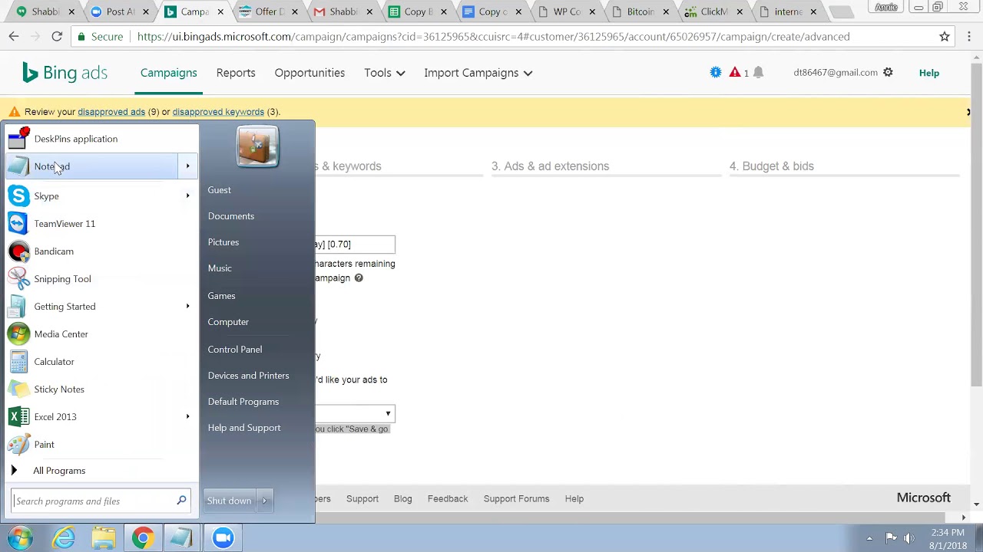The image size is (983, 552).
Task: Open the Blog footer link
Action: point(402,498)
